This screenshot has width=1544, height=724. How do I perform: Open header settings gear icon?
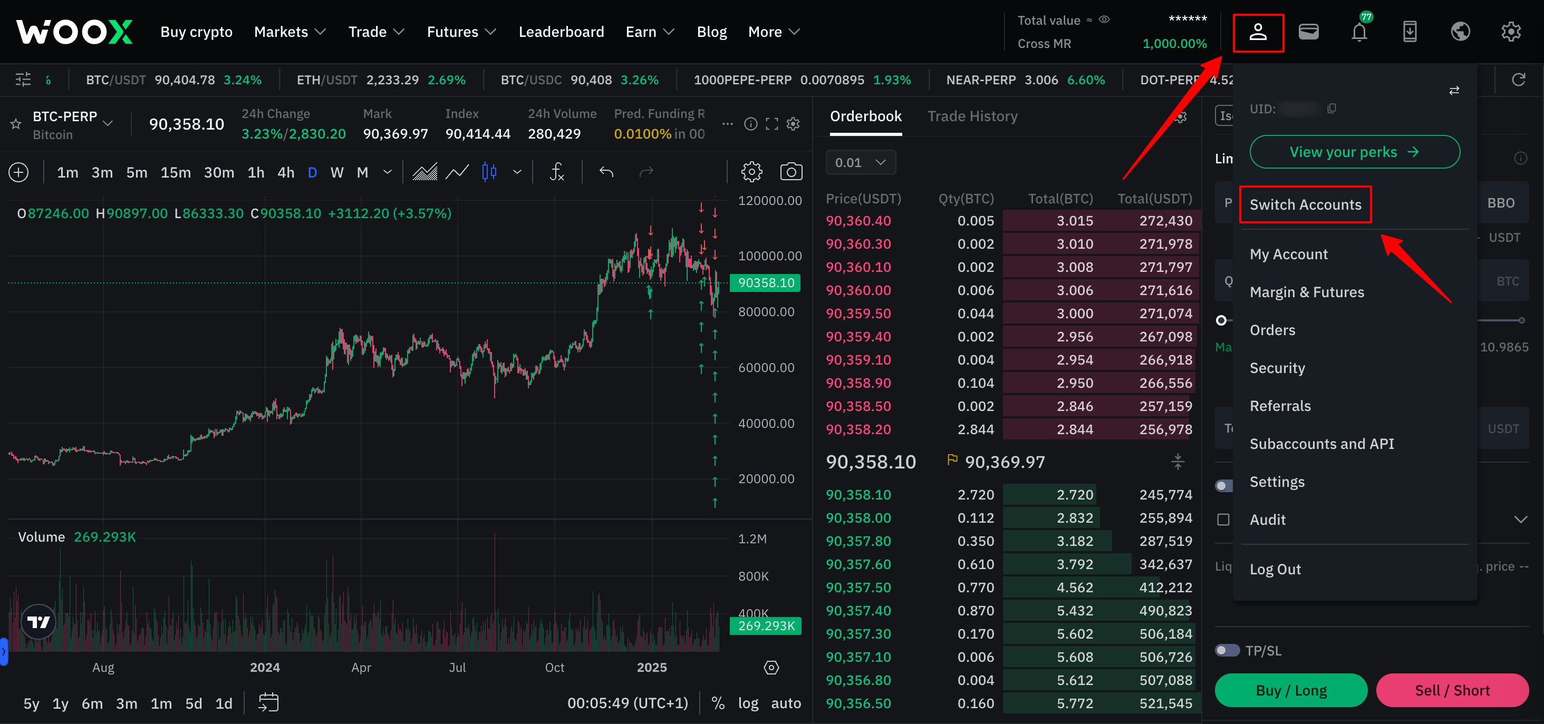1511,32
